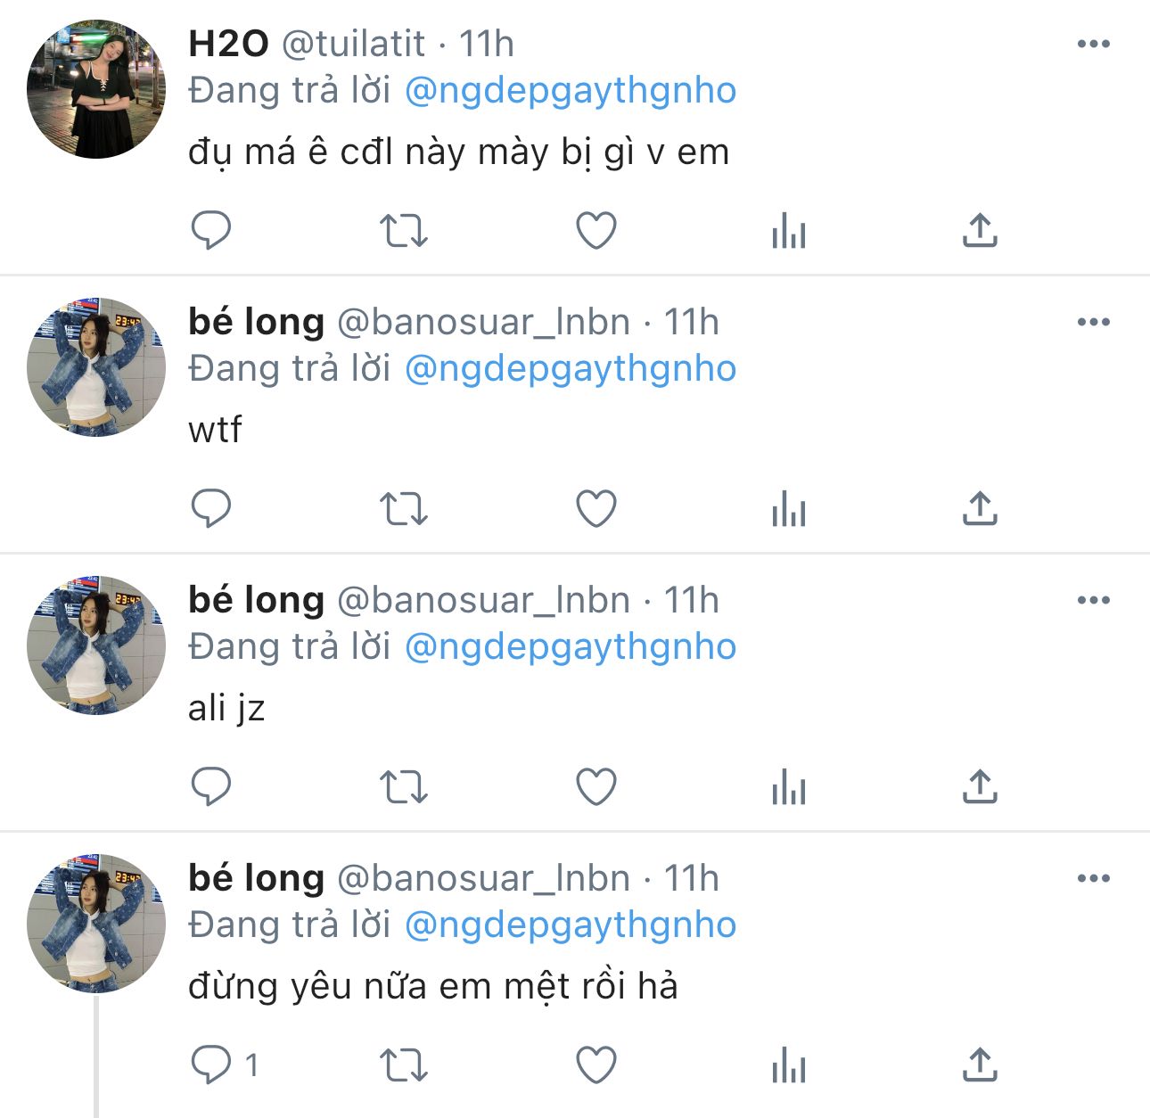The height and width of the screenshot is (1118, 1150).
Task: Retweet the H2O tweet
Action: (x=404, y=231)
